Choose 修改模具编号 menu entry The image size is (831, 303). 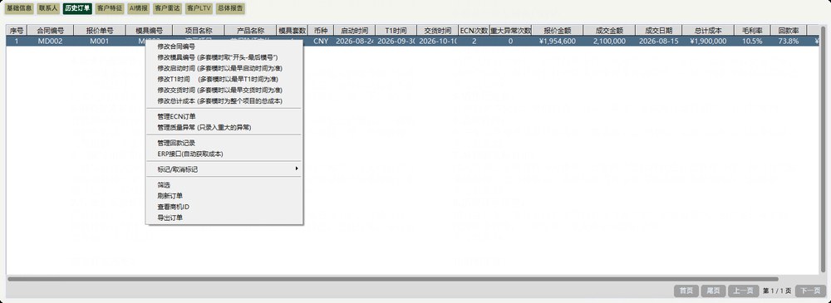[224, 57]
